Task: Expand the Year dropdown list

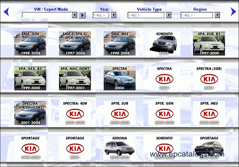Action: 114,15
